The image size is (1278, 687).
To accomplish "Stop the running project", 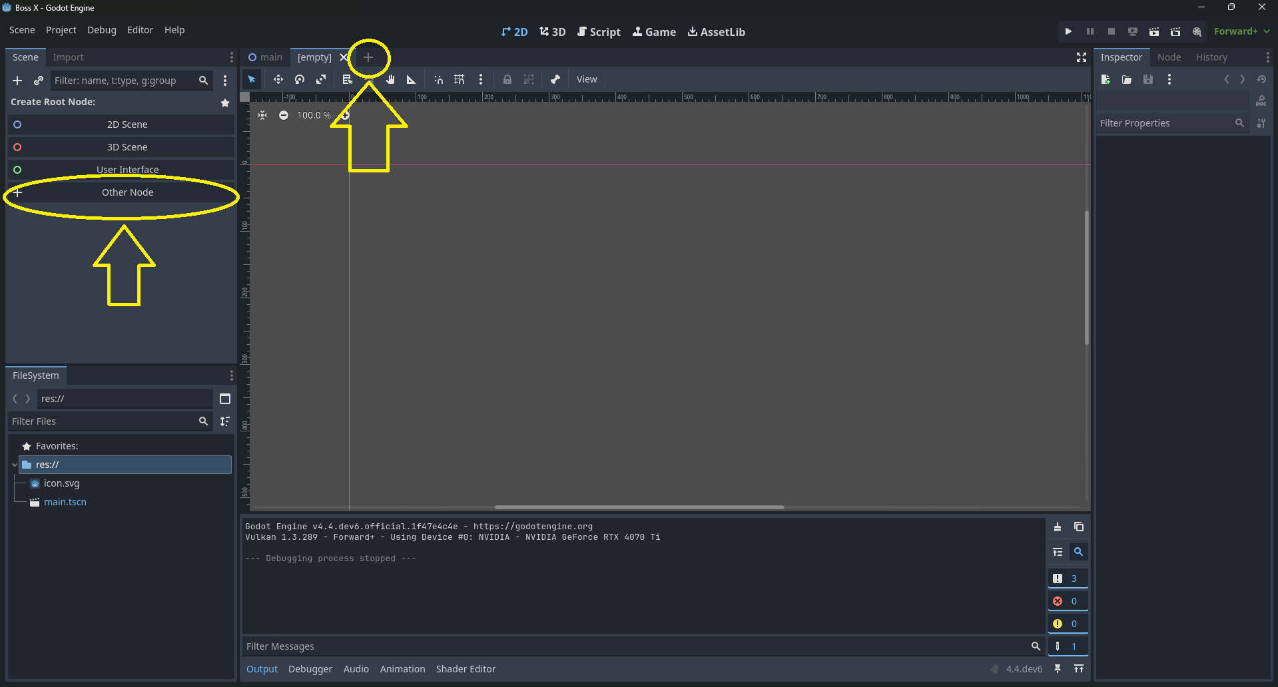I will pos(1112,31).
